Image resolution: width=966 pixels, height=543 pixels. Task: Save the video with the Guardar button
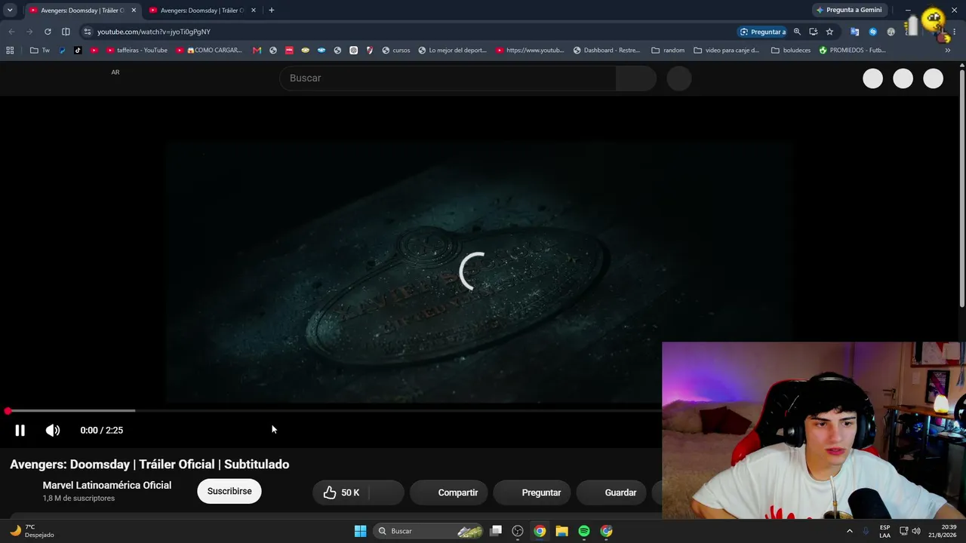point(612,492)
